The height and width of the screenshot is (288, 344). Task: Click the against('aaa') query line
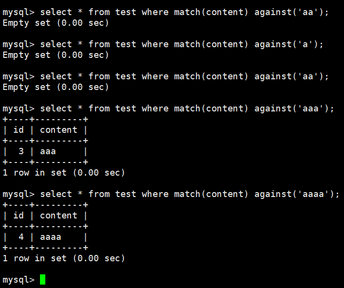click(x=168, y=108)
